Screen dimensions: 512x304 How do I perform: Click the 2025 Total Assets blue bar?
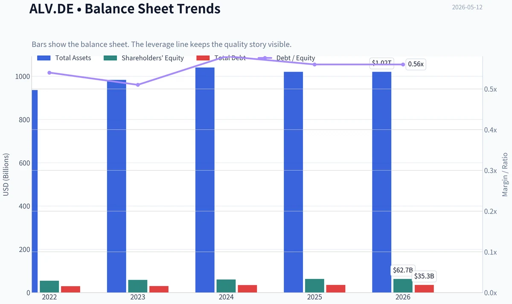[294, 182]
